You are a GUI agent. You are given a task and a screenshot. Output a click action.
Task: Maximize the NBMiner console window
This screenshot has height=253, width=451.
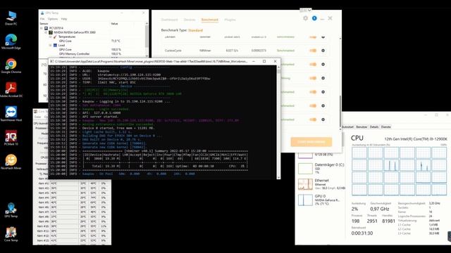264,61
